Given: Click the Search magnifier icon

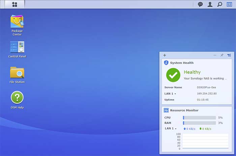Looking at the screenshot, I should click(219, 4).
